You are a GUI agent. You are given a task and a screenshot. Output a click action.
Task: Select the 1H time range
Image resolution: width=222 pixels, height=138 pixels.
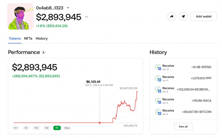pyautogui.click(x=16, y=128)
